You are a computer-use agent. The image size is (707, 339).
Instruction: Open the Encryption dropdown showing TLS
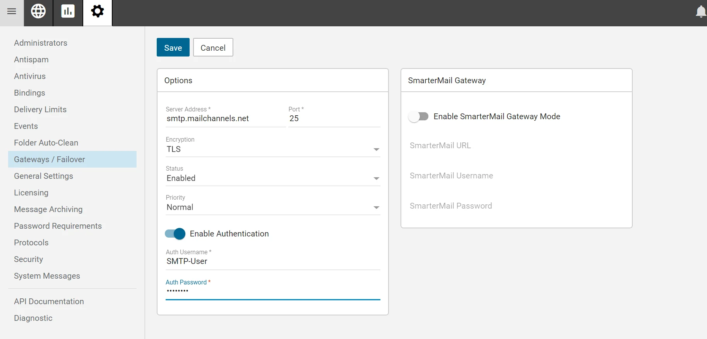click(x=273, y=149)
